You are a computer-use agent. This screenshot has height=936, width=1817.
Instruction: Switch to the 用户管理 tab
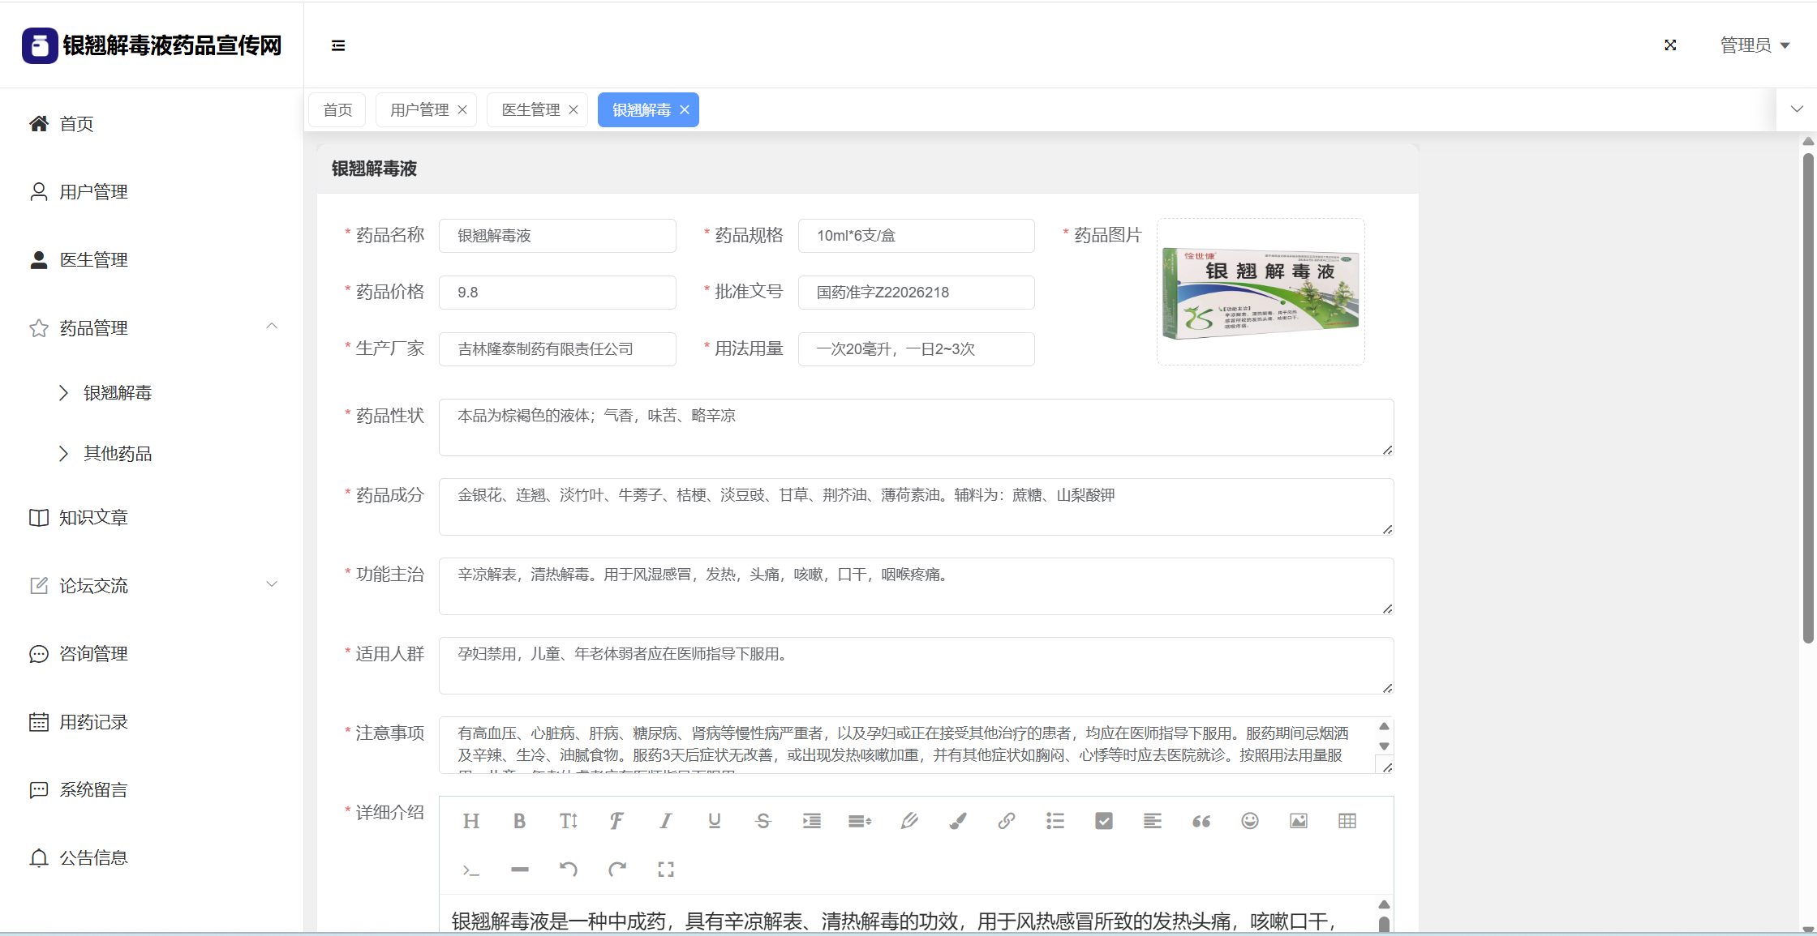pyautogui.click(x=419, y=110)
